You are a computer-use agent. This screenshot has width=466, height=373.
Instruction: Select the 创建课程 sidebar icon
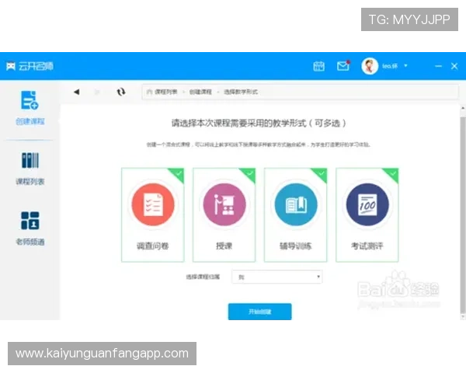tap(30, 100)
